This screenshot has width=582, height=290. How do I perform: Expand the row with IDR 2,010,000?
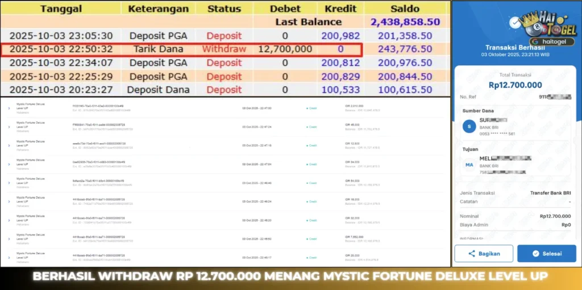(9, 108)
